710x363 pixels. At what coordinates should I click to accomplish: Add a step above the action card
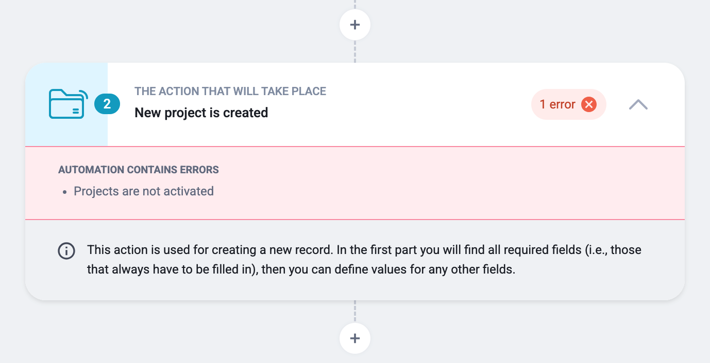pos(354,25)
